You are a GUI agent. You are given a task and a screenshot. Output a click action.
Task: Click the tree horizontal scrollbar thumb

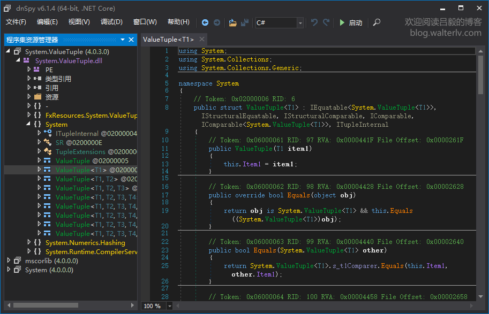[46, 305]
